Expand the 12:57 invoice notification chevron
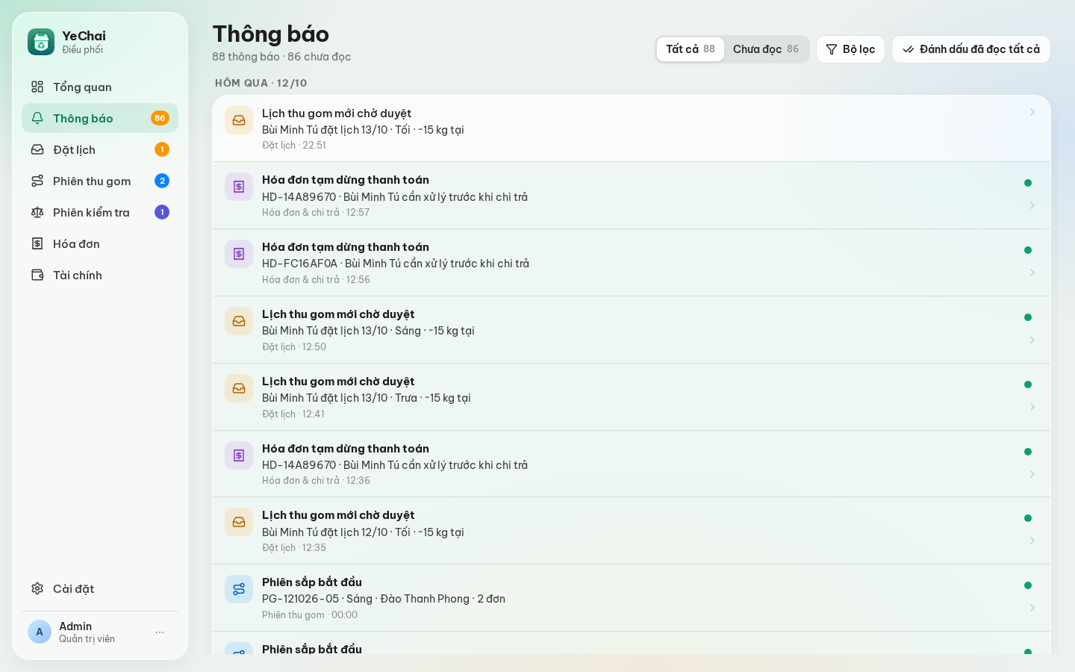The image size is (1075, 672). tap(1032, 205)
